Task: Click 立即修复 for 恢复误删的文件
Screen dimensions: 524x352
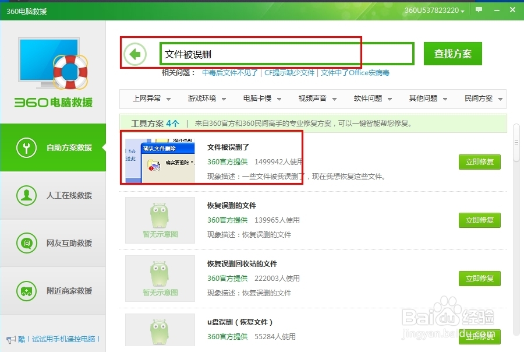Action: pos(480,220)
